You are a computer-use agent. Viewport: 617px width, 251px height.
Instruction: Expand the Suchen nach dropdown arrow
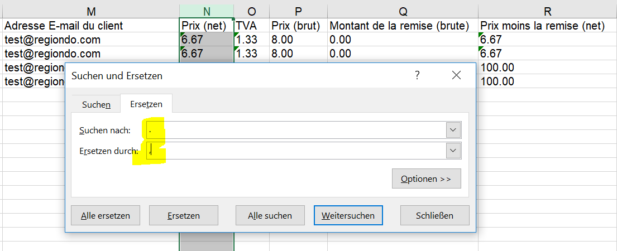[453, 130]
